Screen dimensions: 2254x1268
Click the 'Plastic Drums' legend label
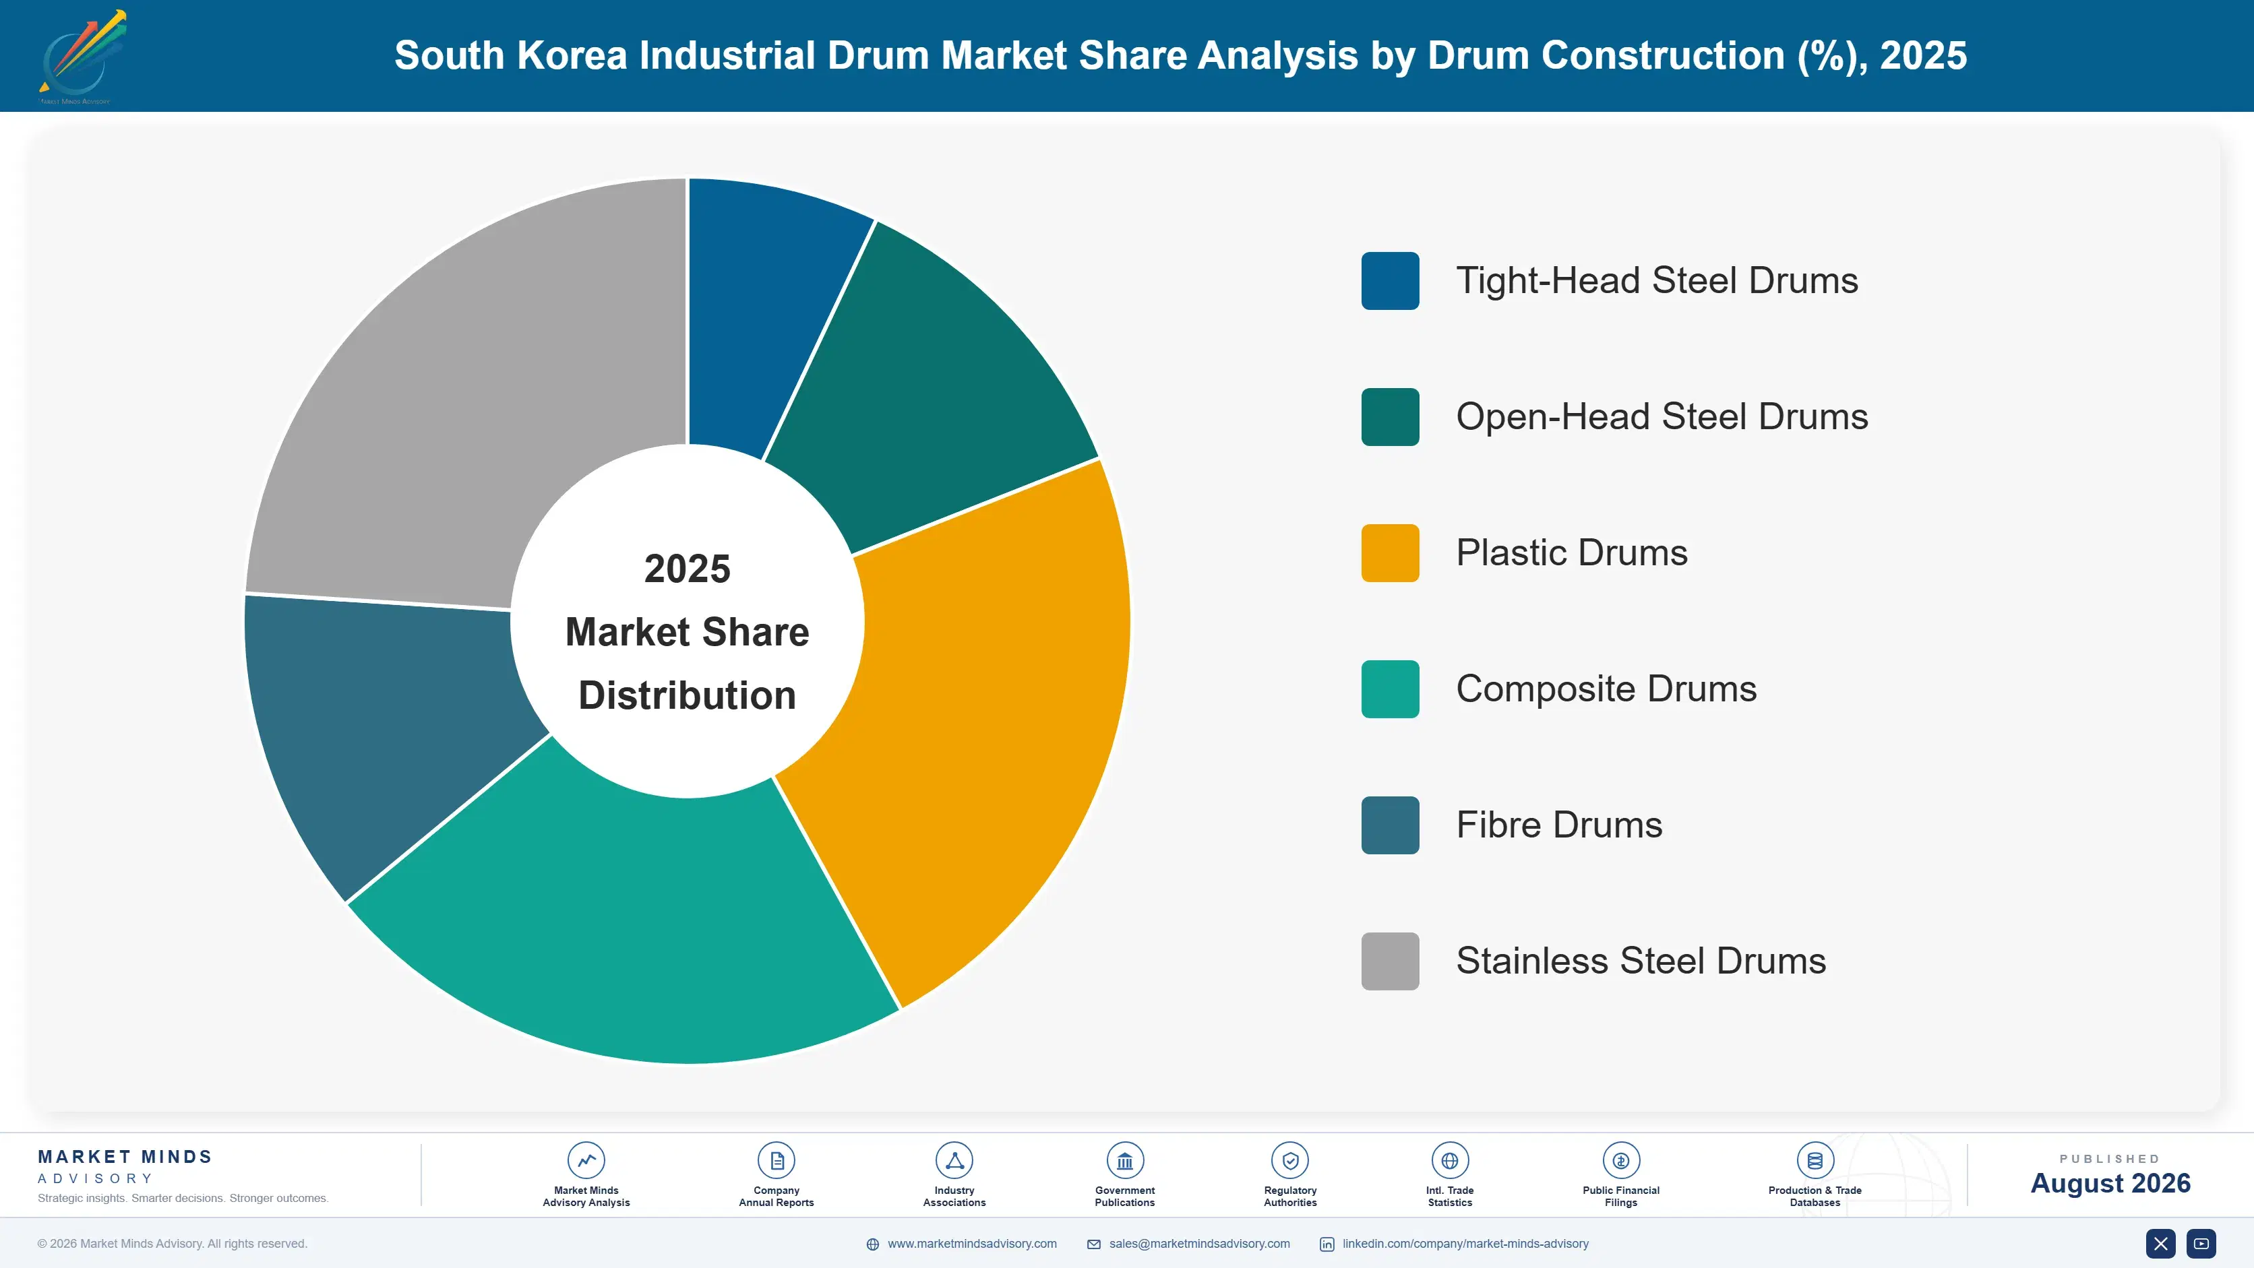[x=1571, y=552]
